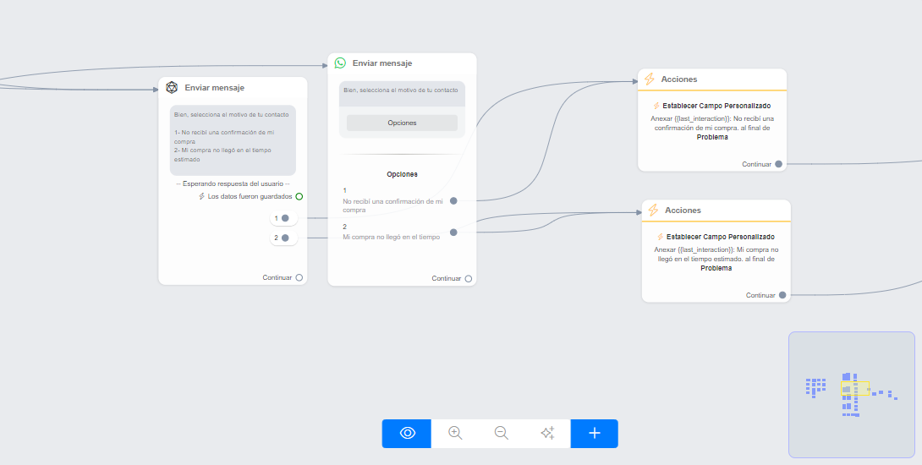Select green 'Los datos fueron guardados' connector
The height and width of the screenshot is (465, 922).
(299, 196)
